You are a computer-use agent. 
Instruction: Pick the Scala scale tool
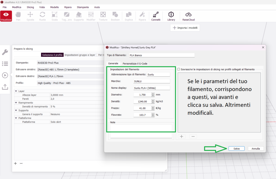coord(54,16)
